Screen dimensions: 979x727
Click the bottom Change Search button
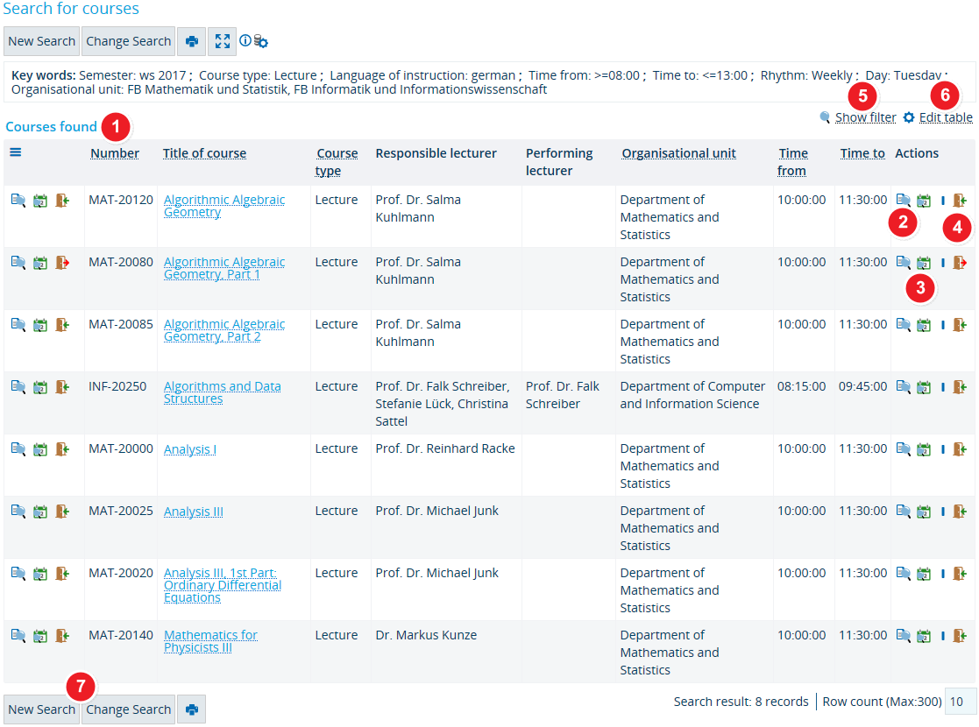[x=128, y=709]
